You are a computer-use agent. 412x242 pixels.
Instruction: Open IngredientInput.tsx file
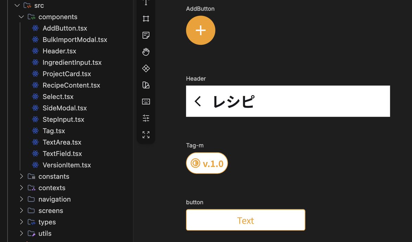point(72,63)
